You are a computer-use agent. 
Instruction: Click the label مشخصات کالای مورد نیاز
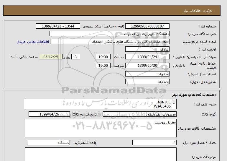(x=197, y=129)
